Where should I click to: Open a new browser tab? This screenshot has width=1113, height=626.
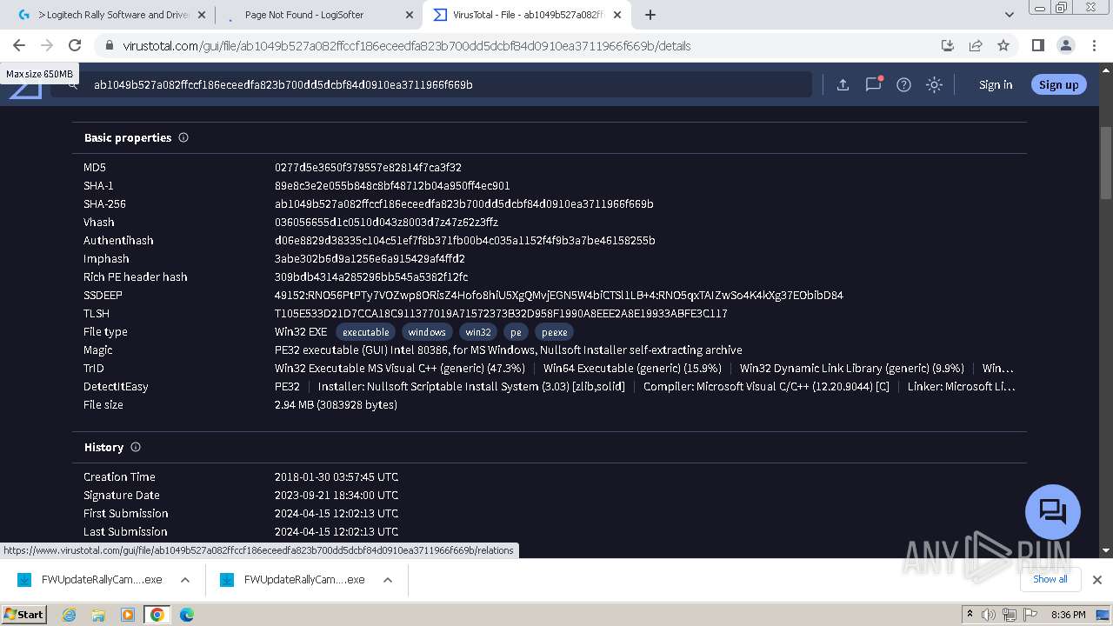[650, 15]
